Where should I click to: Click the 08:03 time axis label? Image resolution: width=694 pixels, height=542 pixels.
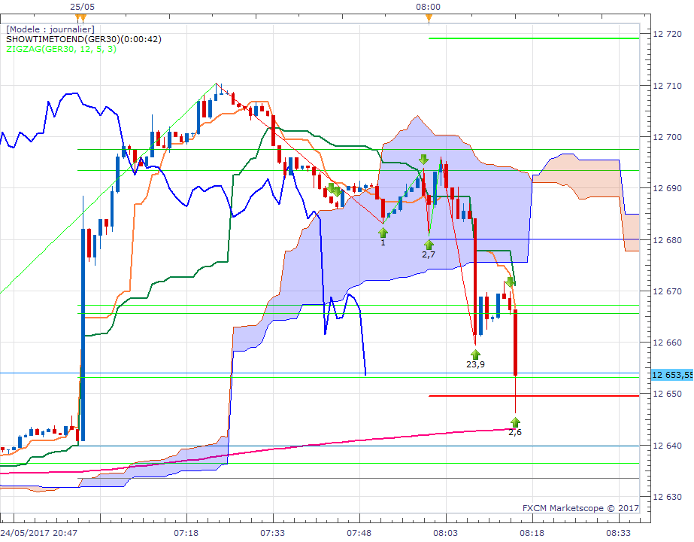(x=445, y=533)
